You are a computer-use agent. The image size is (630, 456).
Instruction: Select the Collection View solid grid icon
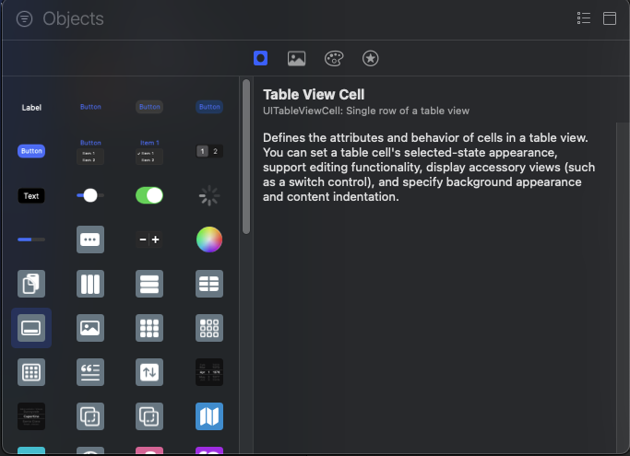click(x=149, y=328)
